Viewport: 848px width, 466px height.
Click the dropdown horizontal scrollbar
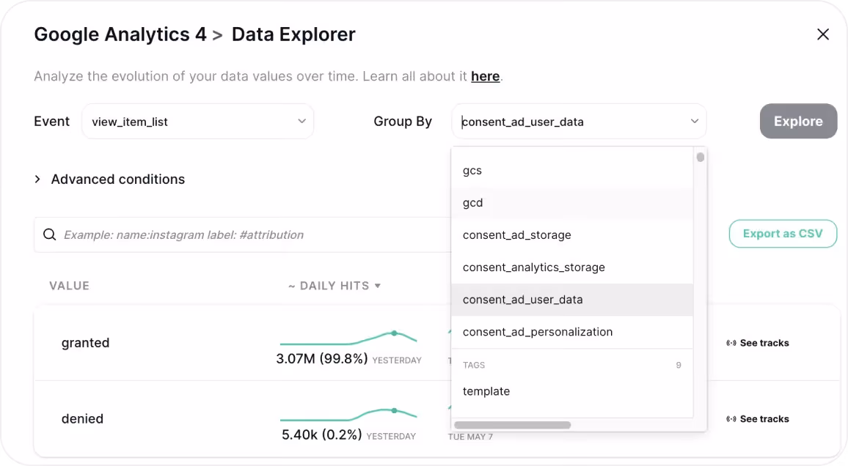coord(513,425)
